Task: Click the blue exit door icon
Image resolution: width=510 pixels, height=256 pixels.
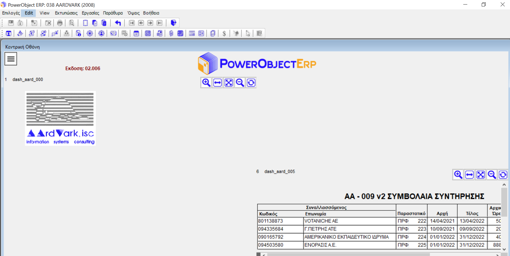Action: point(174,23)
